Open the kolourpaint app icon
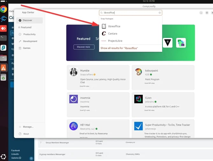 pos(138,72)
